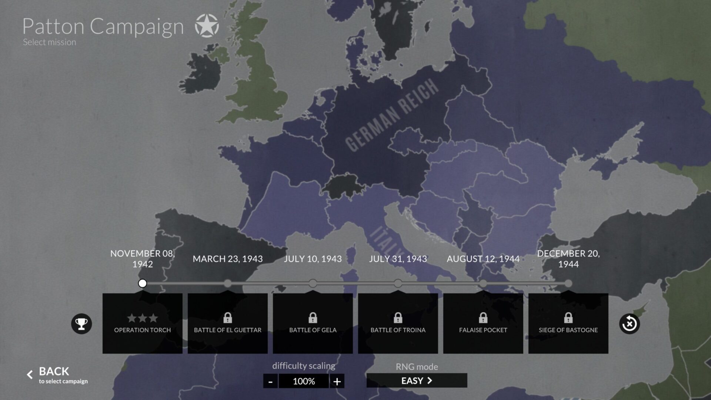Image resolution: width=711 pixels, height=400 pixels.
Task: Click the lock icon on Battle of Gela
Action: 313,317
